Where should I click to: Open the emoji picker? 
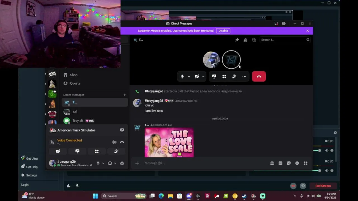click(x=297, y=163)
